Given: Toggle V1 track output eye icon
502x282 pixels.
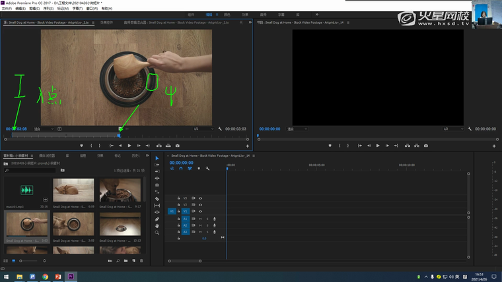Looking at the screenshot, I should (x=200, y=211).
